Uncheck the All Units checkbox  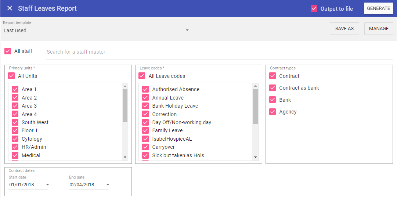click(11, 76)
